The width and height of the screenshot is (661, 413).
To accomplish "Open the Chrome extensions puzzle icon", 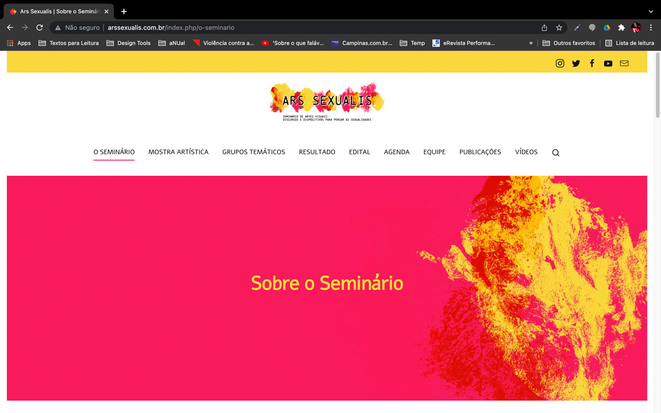I will click(x=621, y=28).
